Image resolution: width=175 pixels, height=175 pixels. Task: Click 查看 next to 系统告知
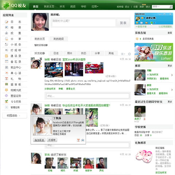click(170, 33)
